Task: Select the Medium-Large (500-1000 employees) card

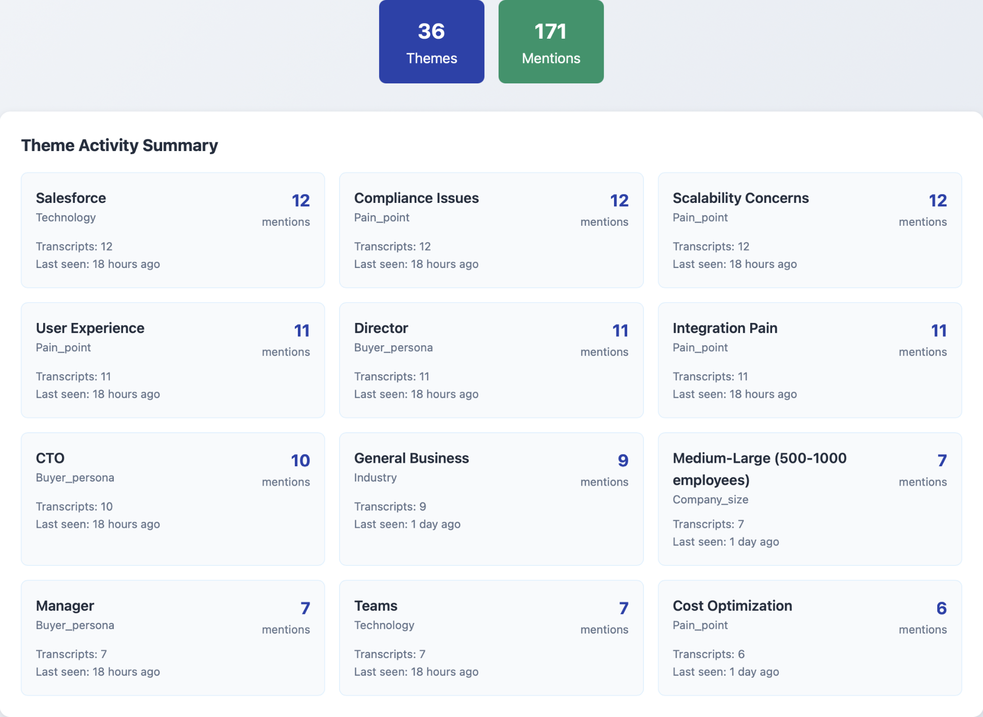Action: click(809, 499)
